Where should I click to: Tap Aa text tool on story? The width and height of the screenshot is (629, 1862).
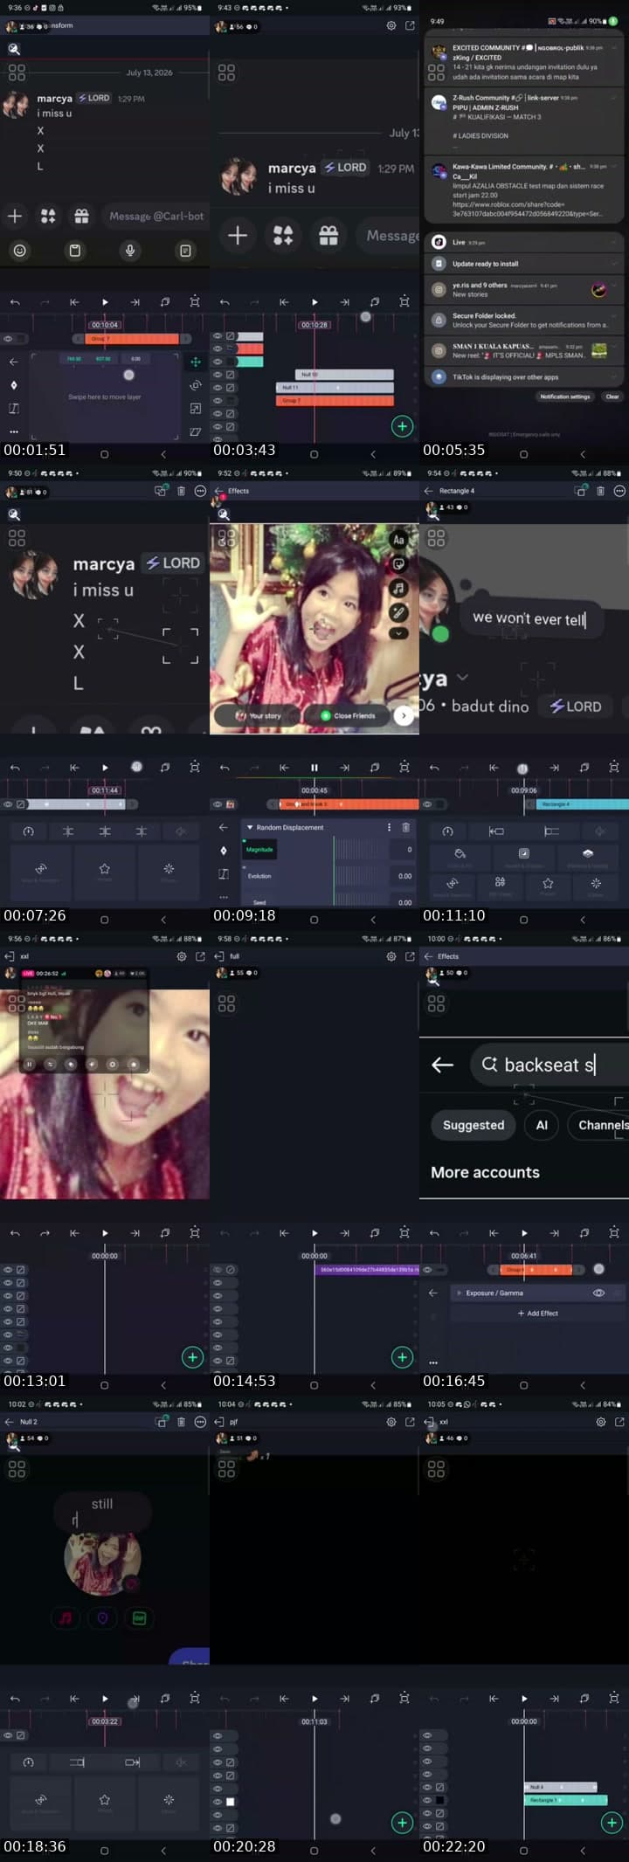[398, 540]
